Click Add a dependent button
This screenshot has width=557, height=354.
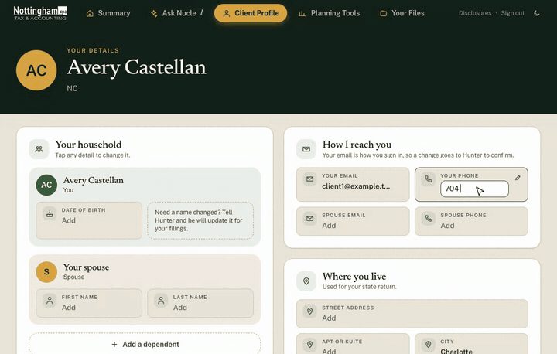coord(145,344)
